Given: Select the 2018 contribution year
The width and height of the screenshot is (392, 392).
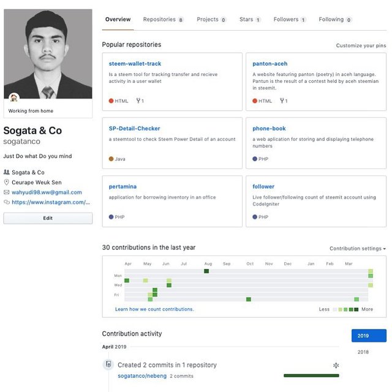Looking at the screenshot, I should [363, 352].
